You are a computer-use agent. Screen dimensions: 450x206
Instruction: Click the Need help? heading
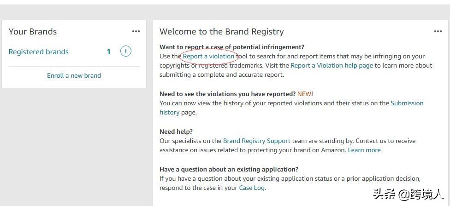pos(176,132)
